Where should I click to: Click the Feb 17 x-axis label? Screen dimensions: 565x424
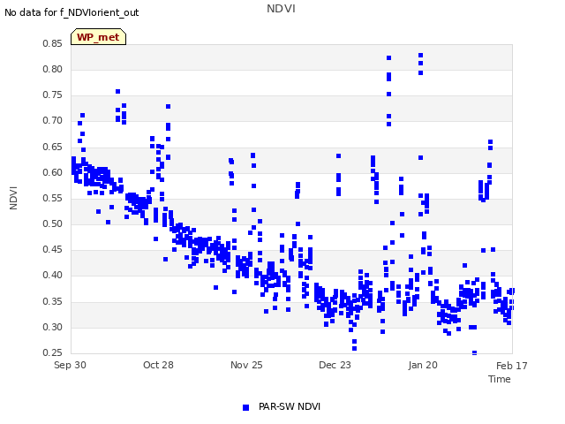(511, 366)
